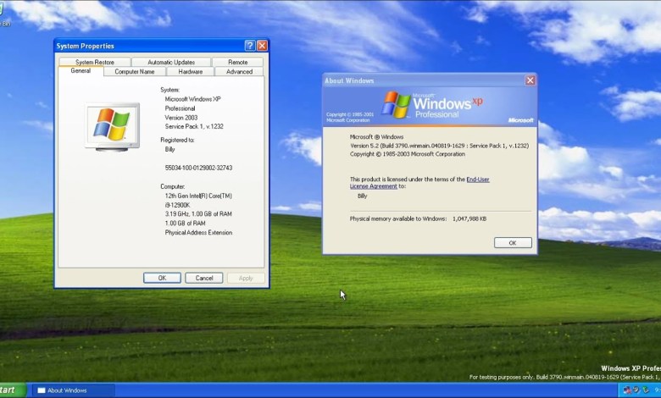Close the About Windows dialog with X
Screen dimensions: 661x398
click(530, 80)
